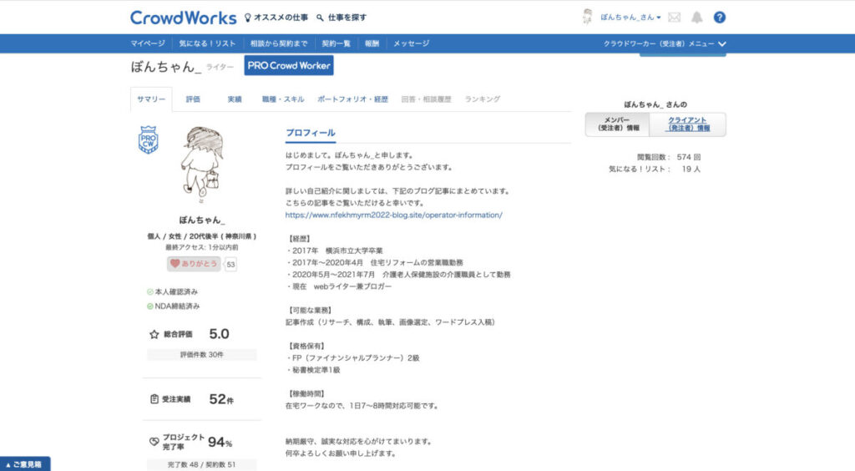
Task: Click 閲覧回数 574 回 text
Action: coord(669,157)
